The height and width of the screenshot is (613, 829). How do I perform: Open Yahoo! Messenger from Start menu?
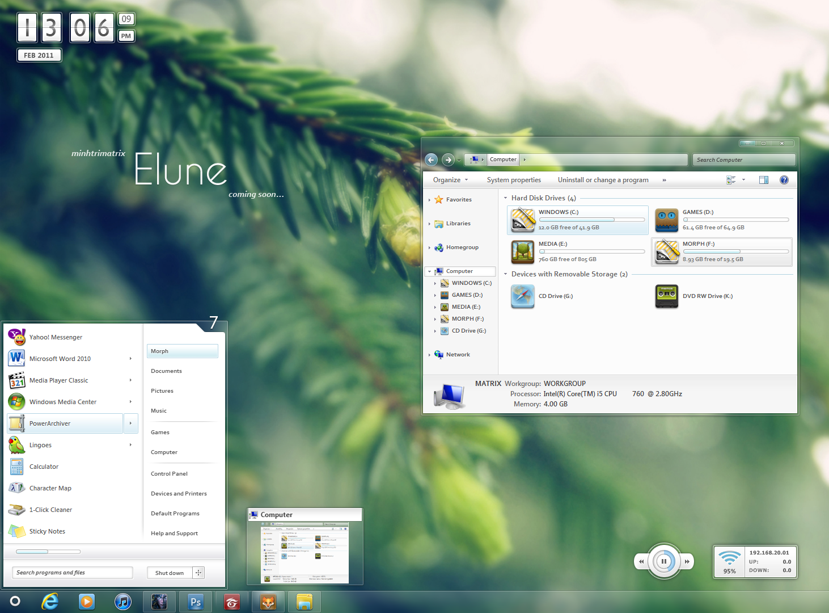[x=56, y=337]
